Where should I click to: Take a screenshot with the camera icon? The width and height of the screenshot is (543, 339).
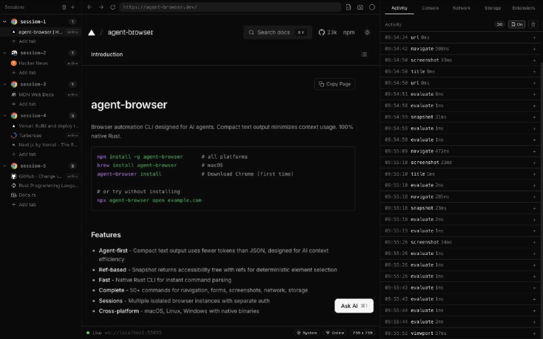[x=360, y=7]
